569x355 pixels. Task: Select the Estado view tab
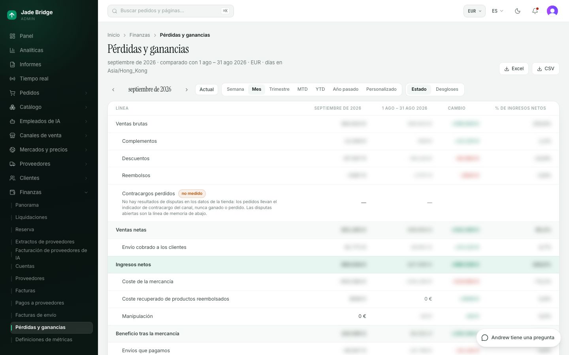419,89
